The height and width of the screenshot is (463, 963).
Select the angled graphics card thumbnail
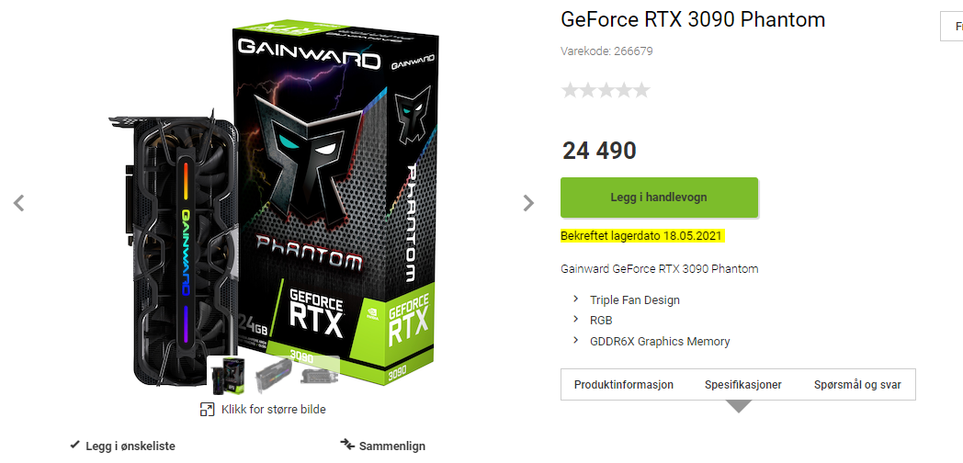click(273, 375)
